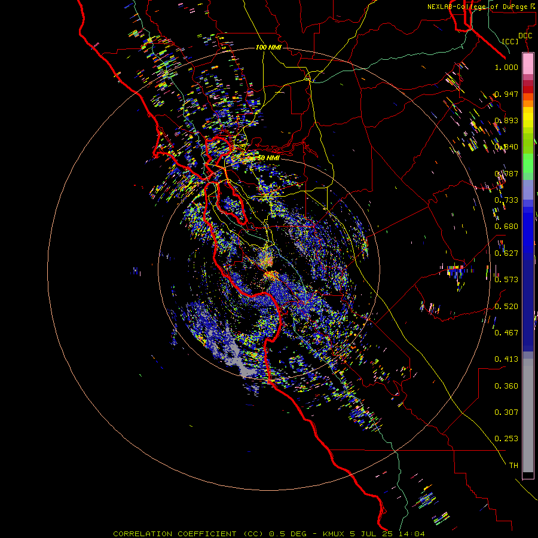Screen dimensions: 538x538
Task: Click the 0.253 scale value
Action: tap(506, 439)
